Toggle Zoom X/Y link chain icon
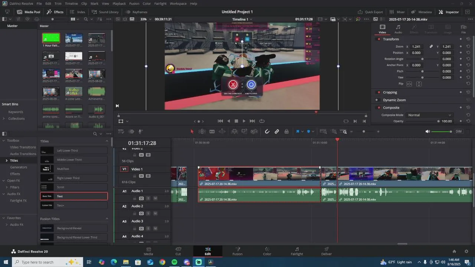This screenshot has height=267, width=475. pos(431,46)
